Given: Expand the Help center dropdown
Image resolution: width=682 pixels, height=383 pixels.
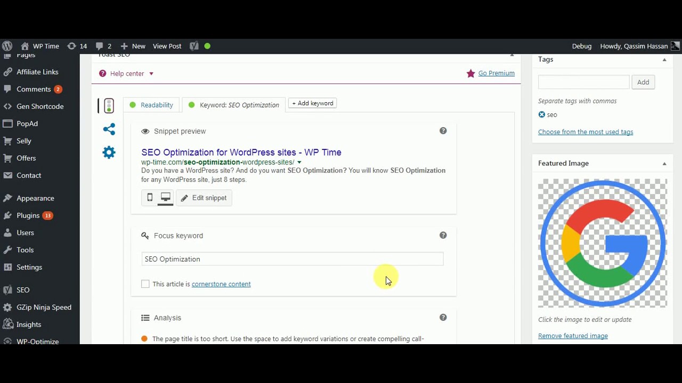Looking at the screenshot, I should [151, 74].
